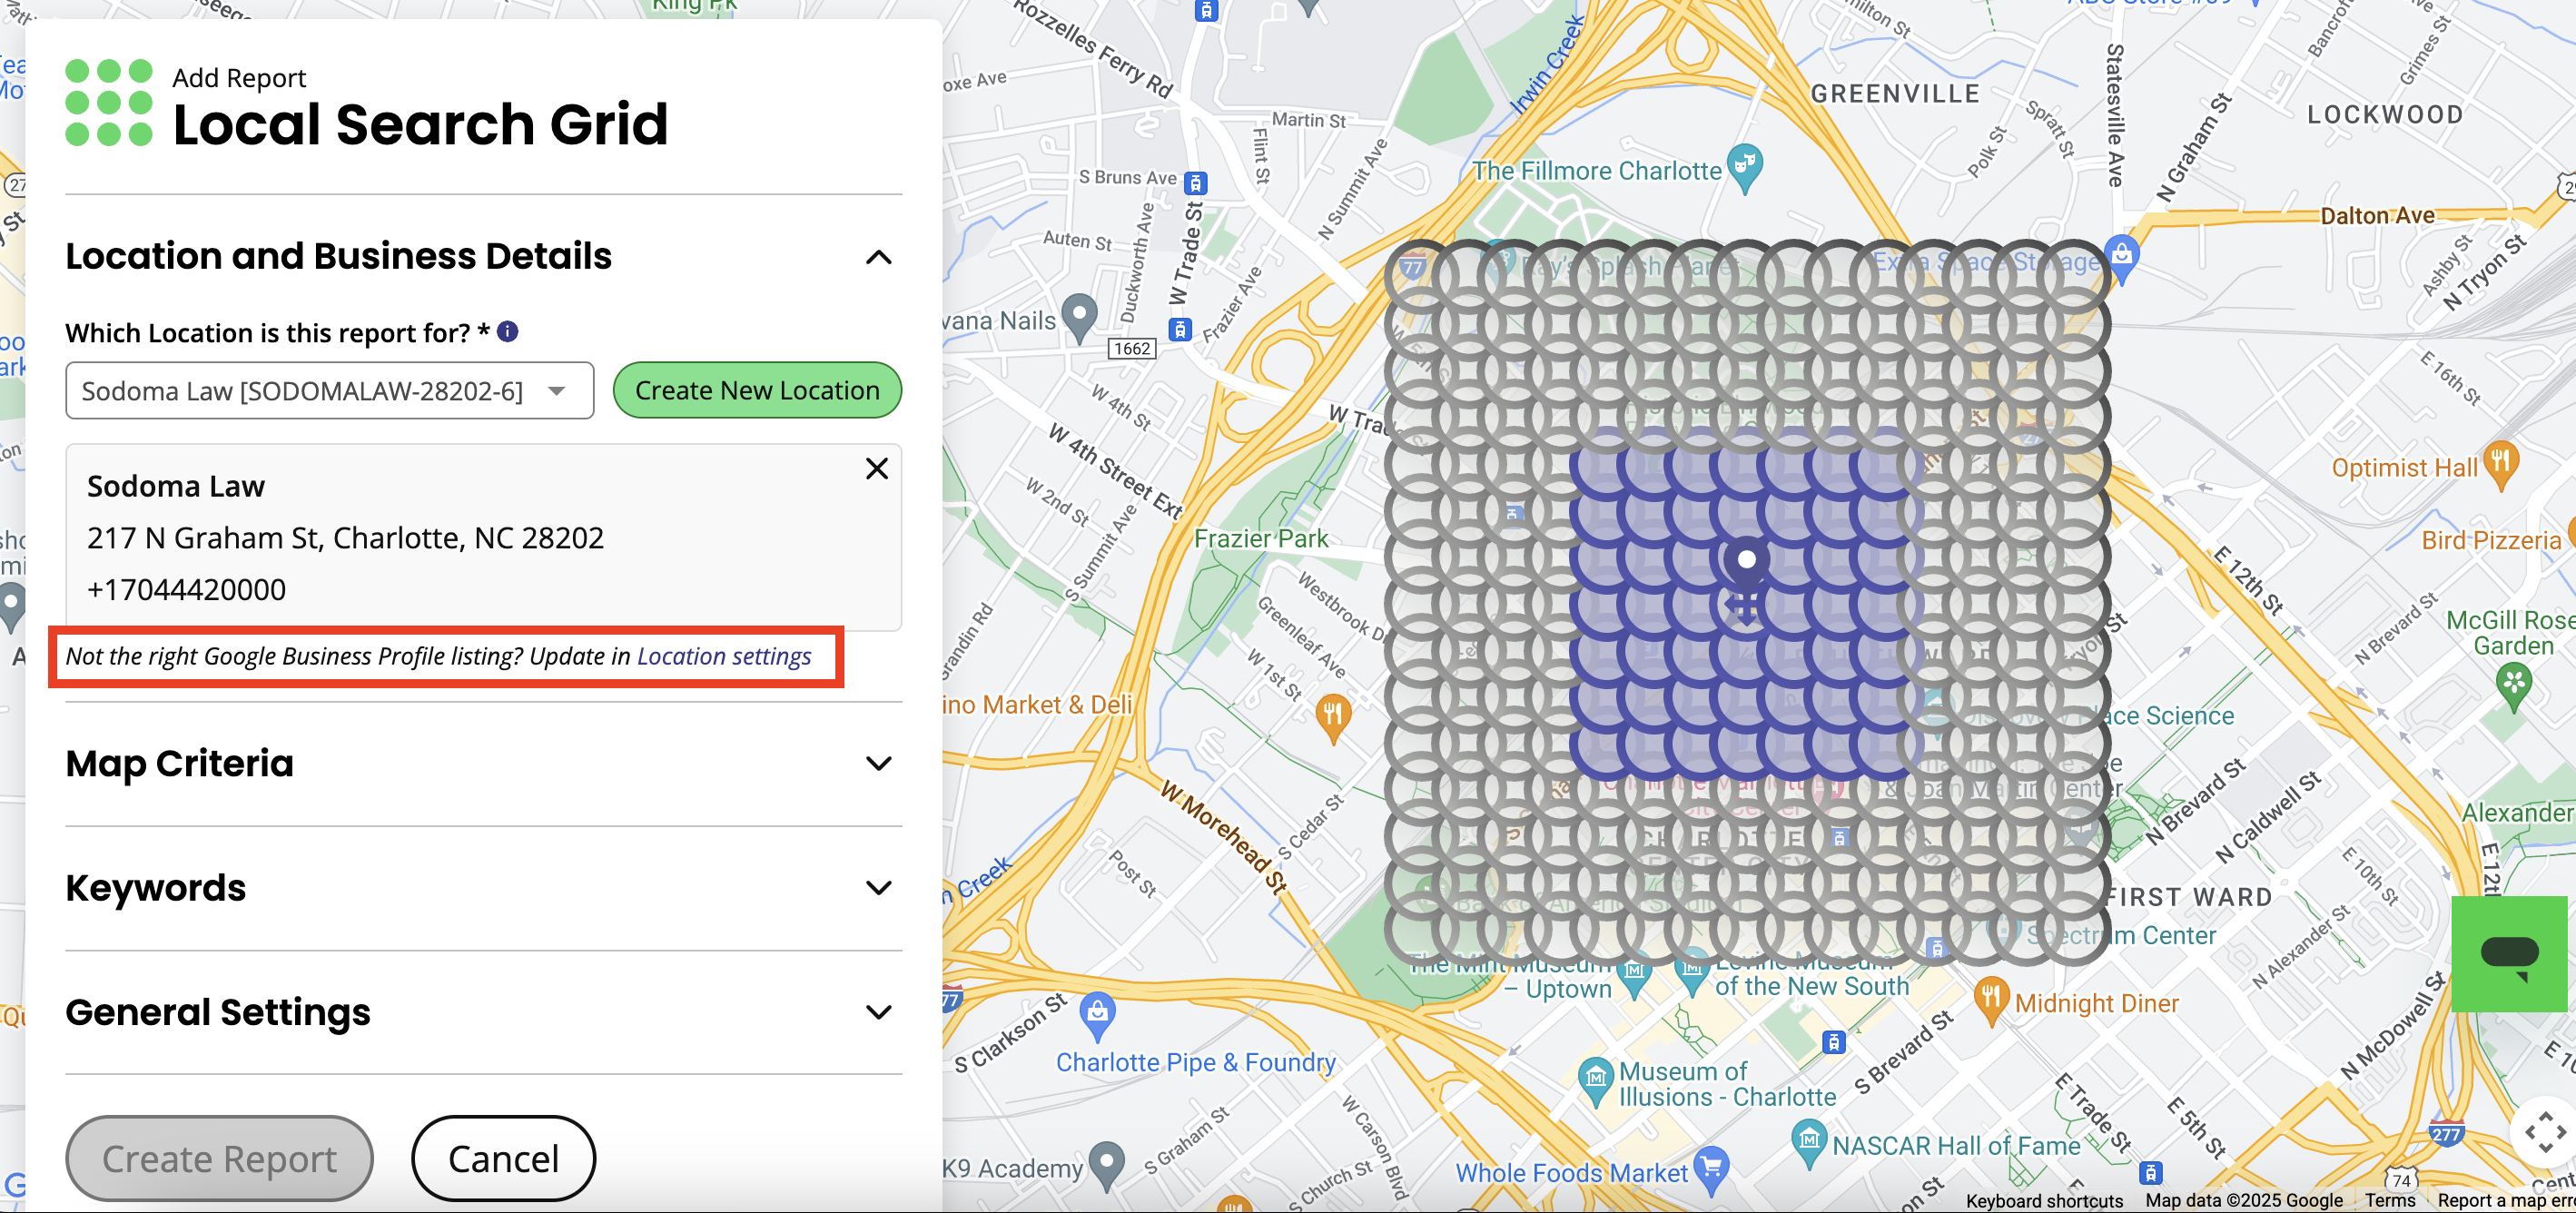The width and height of the screenshot is (2576, 1213).
Task: Click the Bird Pizzeria map label
Action: pos(2491,541)
